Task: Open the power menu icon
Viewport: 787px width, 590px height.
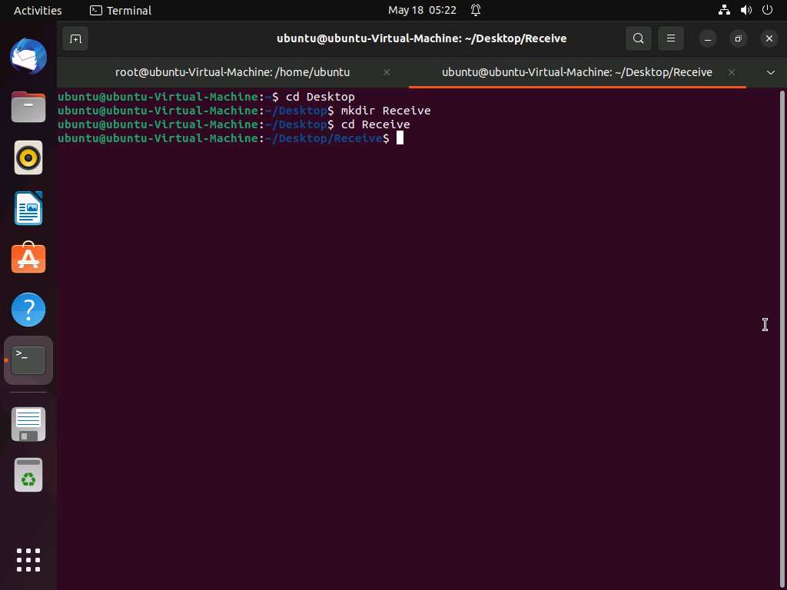Action: [767, 10]
